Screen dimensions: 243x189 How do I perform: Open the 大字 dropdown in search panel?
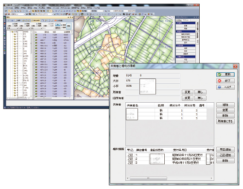(13, 28)
